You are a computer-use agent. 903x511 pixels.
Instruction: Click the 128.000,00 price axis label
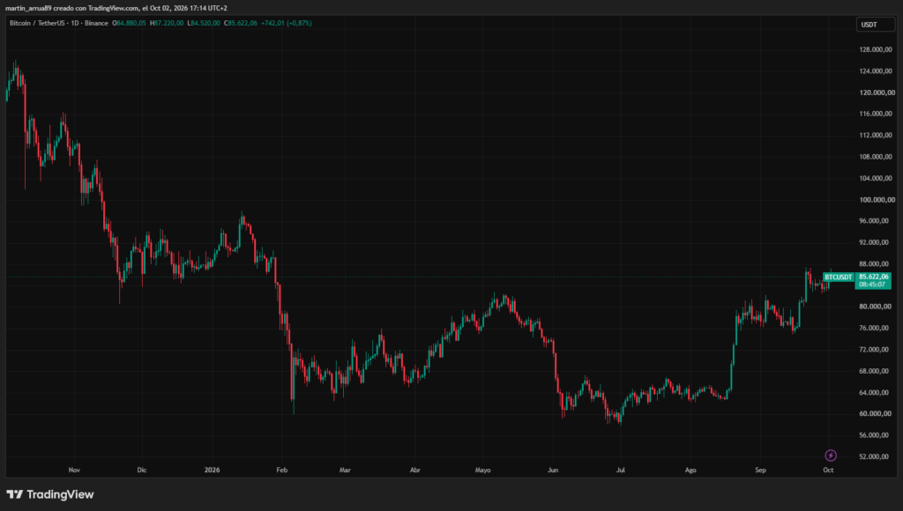point(877,49)
